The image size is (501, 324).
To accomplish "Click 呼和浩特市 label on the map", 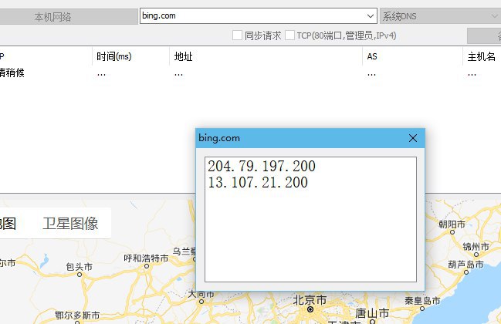I will [x=146, y=258].
